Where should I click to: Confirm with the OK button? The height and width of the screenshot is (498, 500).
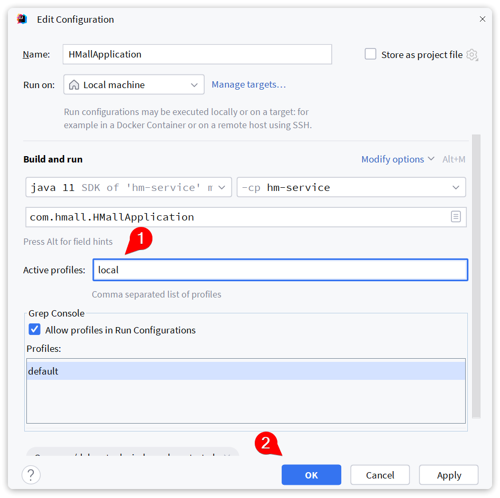311,475
